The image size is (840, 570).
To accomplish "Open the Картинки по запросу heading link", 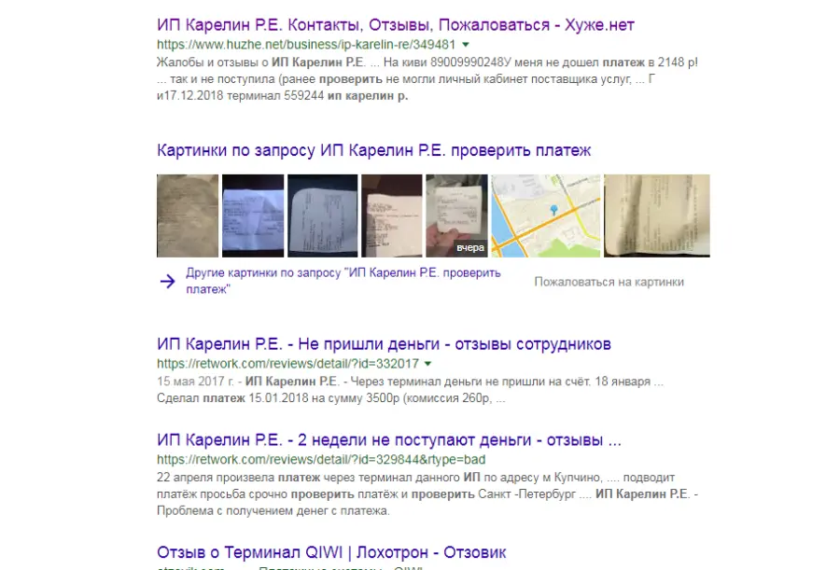I will tap(374, 150).
